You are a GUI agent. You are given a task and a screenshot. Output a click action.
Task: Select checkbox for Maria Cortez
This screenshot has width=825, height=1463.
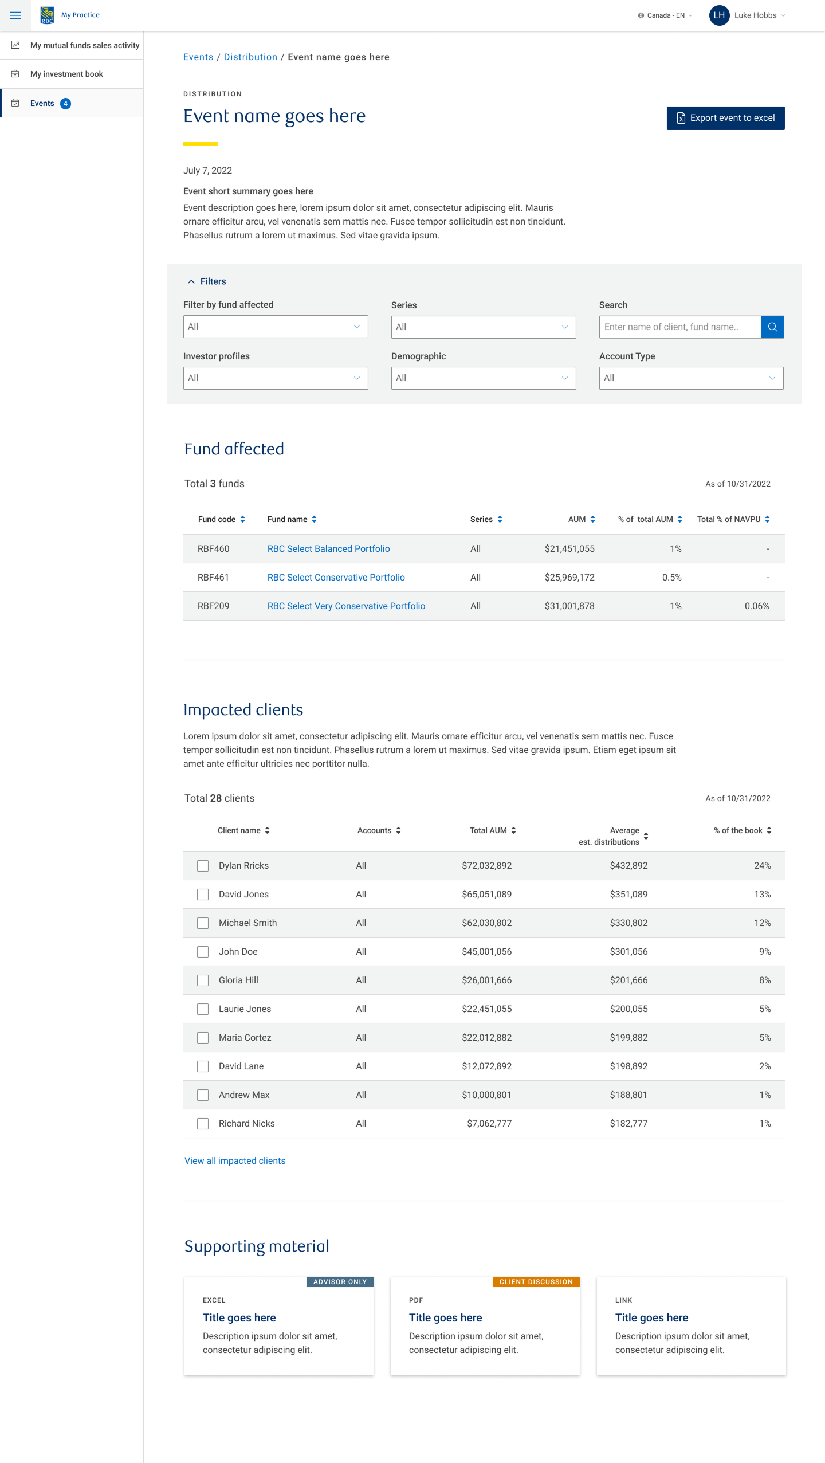pos(203,1038)
